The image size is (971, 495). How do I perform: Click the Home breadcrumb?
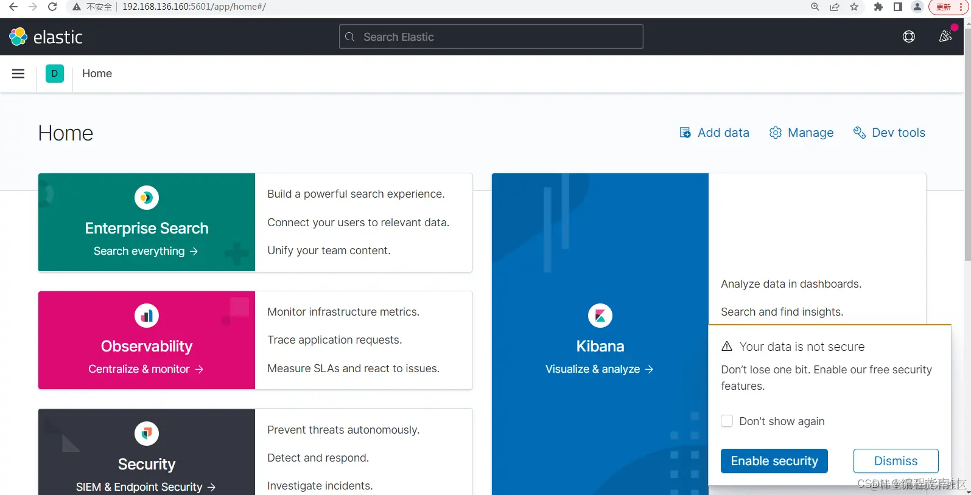97,74
